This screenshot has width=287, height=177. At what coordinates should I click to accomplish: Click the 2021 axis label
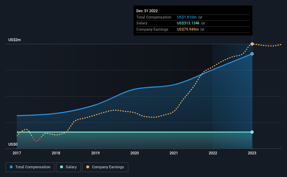pos(173,153)
